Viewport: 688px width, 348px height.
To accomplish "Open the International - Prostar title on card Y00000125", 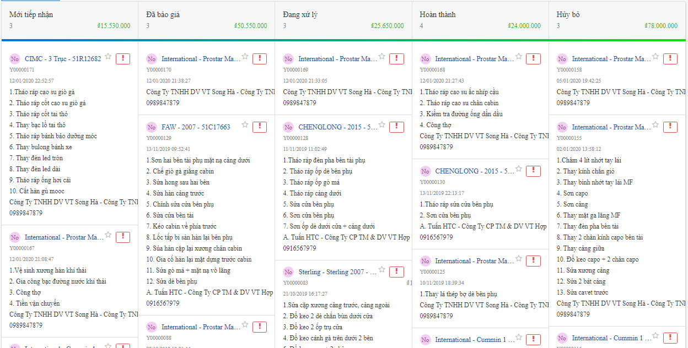I will tap(474, 261).
